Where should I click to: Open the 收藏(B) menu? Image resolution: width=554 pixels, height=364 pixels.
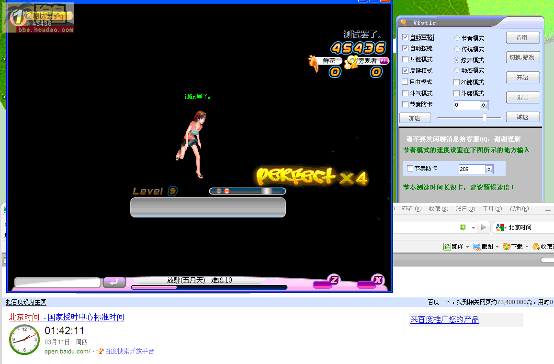[x=439, y=209]
